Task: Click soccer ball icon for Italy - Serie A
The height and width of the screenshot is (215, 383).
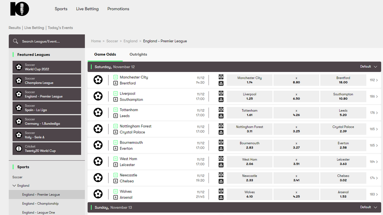Action: pos(19,135)
